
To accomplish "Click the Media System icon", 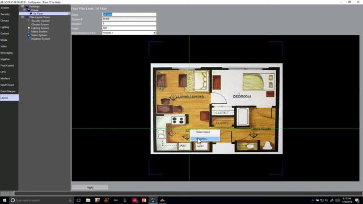I will coord(29,32).
